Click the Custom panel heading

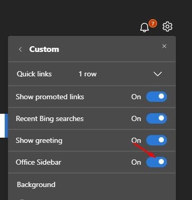44,49
